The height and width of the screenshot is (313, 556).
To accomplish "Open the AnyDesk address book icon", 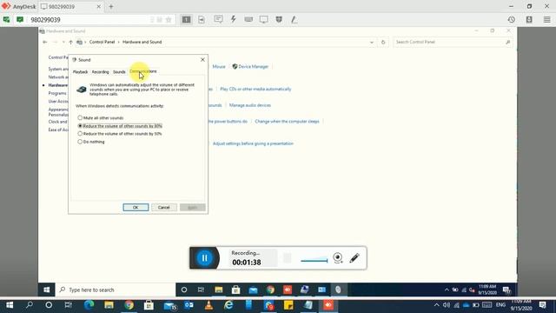I will click(x=529, y=20).
